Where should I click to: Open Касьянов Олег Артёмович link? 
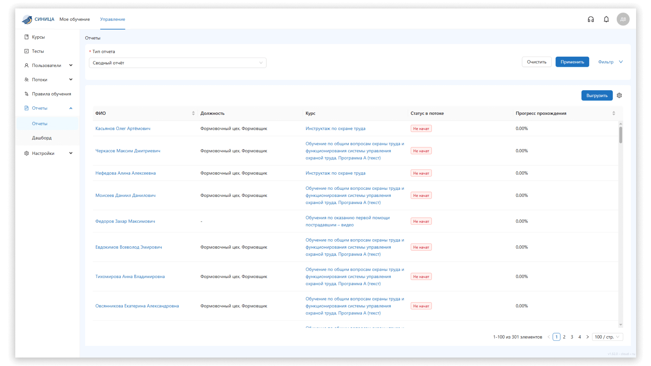point(123,128)
